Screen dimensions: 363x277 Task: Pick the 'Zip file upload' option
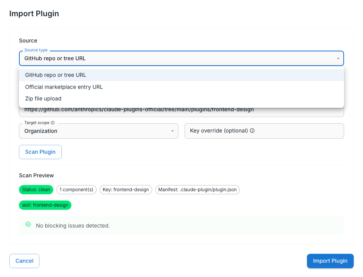[181, 99]
